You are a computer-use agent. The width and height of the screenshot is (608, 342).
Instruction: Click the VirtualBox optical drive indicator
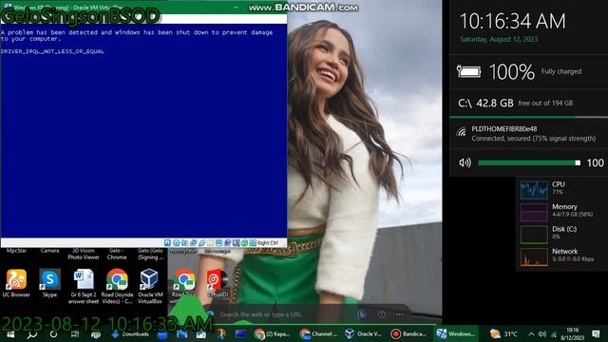[x=177, y=243]
